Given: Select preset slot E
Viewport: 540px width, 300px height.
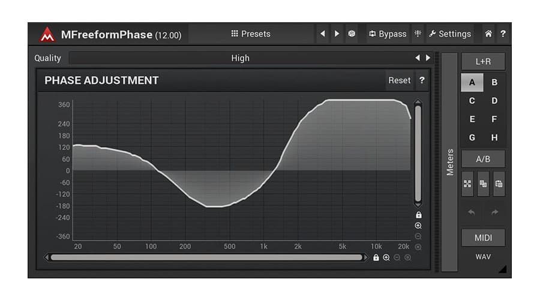Looking at the screenshot, I should point(472,119).
